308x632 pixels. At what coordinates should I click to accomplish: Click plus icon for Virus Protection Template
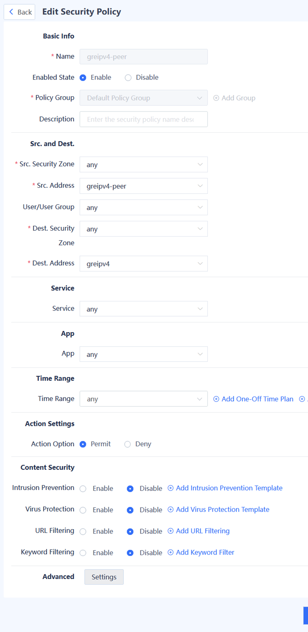[x=171, y=510]
